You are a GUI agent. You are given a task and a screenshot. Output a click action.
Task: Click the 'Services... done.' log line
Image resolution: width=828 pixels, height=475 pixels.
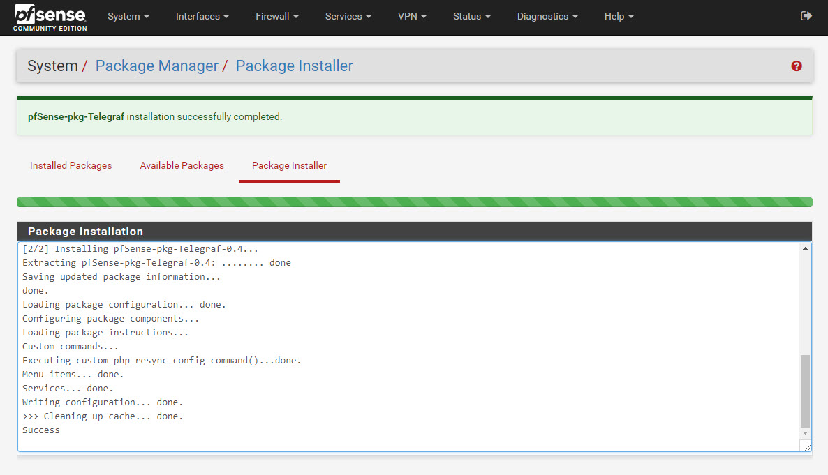pos(68,389)
